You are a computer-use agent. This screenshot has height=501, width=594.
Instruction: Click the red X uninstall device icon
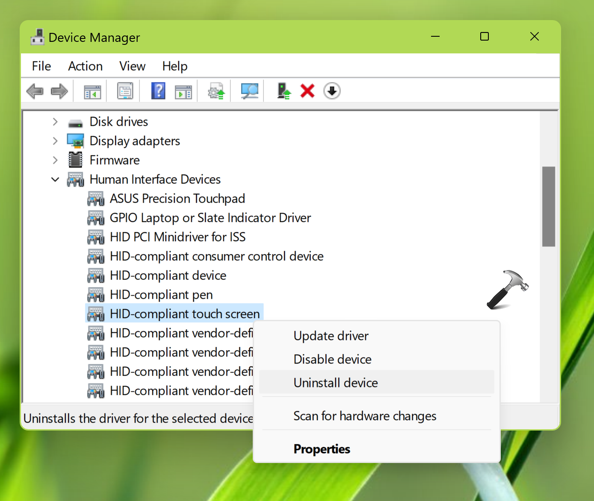tap(307, 91)
